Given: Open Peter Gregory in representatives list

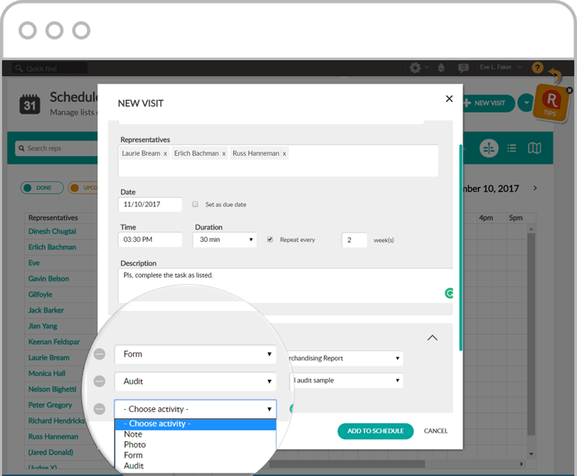Looking at the screenshot, I should click(x=50, y=405).
